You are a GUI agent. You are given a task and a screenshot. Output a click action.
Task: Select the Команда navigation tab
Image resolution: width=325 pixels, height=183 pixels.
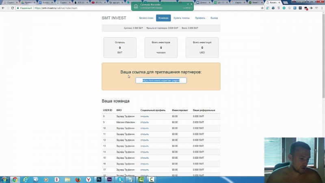tap(163, 18)
